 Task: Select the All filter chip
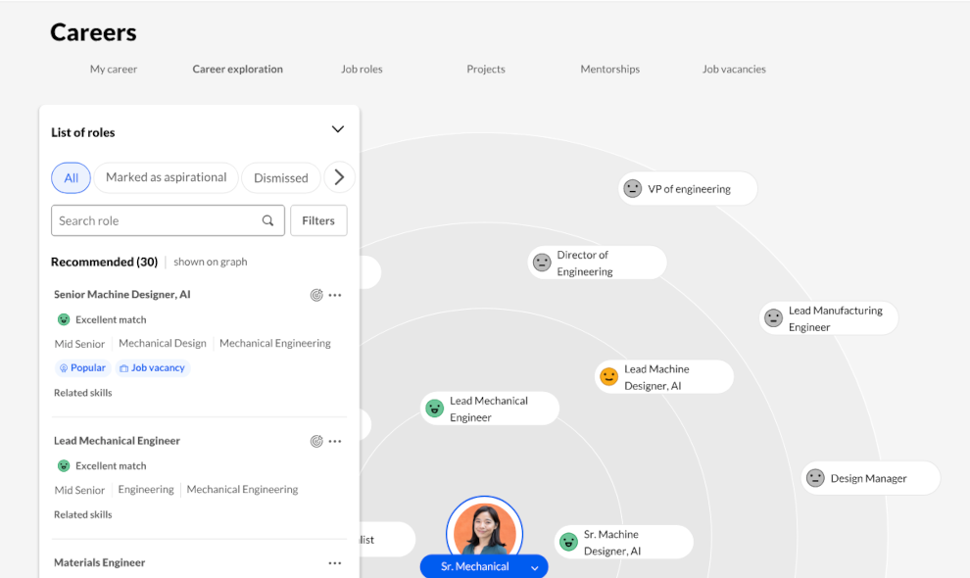click(x=71, y=178)
